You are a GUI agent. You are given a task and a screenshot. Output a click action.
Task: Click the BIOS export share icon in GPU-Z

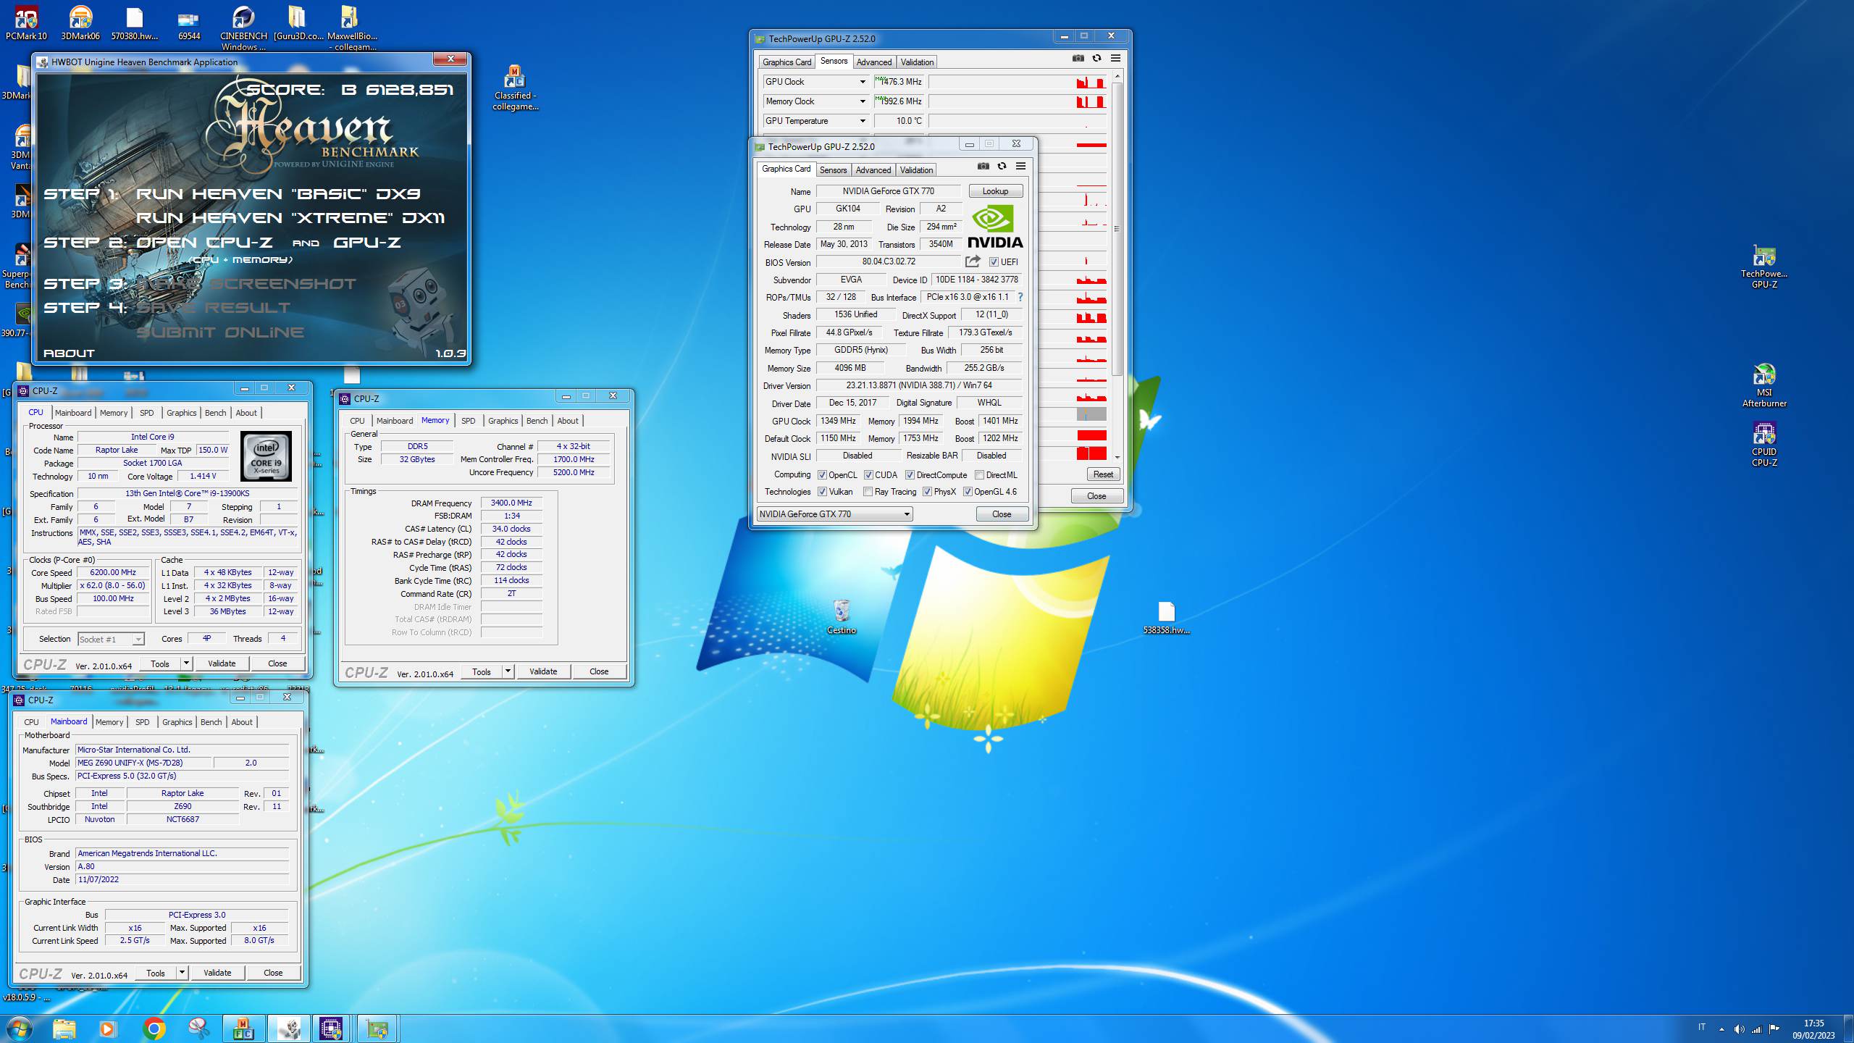973,261
